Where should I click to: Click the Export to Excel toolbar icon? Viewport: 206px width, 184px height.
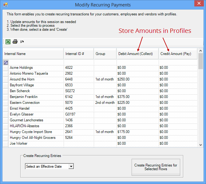[8, 41]
